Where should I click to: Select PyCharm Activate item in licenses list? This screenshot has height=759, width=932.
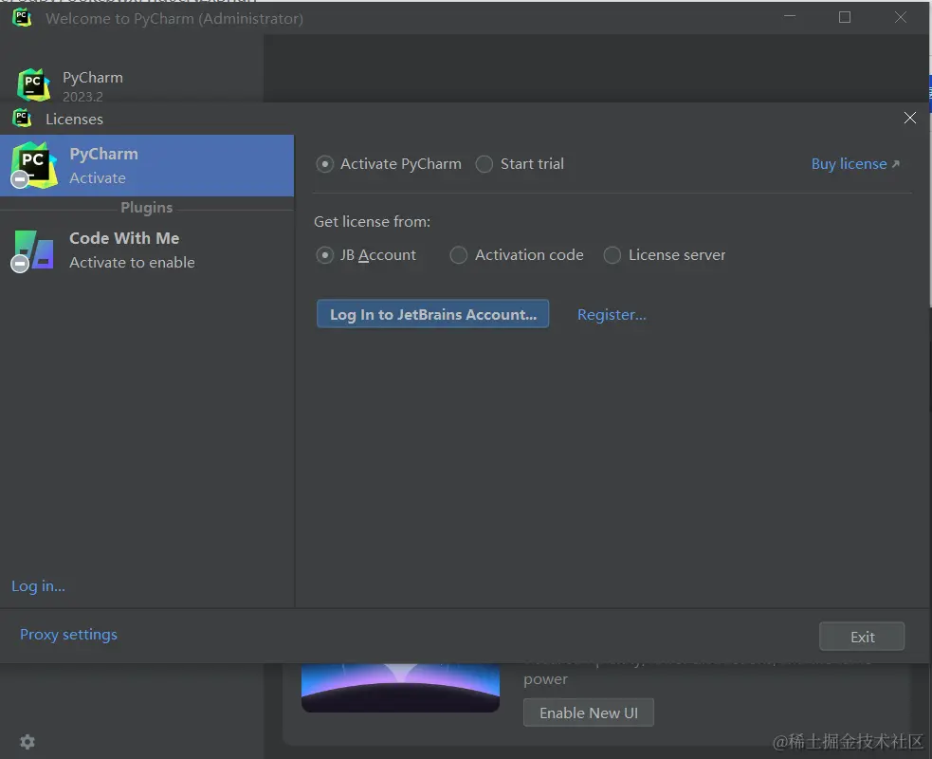(x=147, y=165)
